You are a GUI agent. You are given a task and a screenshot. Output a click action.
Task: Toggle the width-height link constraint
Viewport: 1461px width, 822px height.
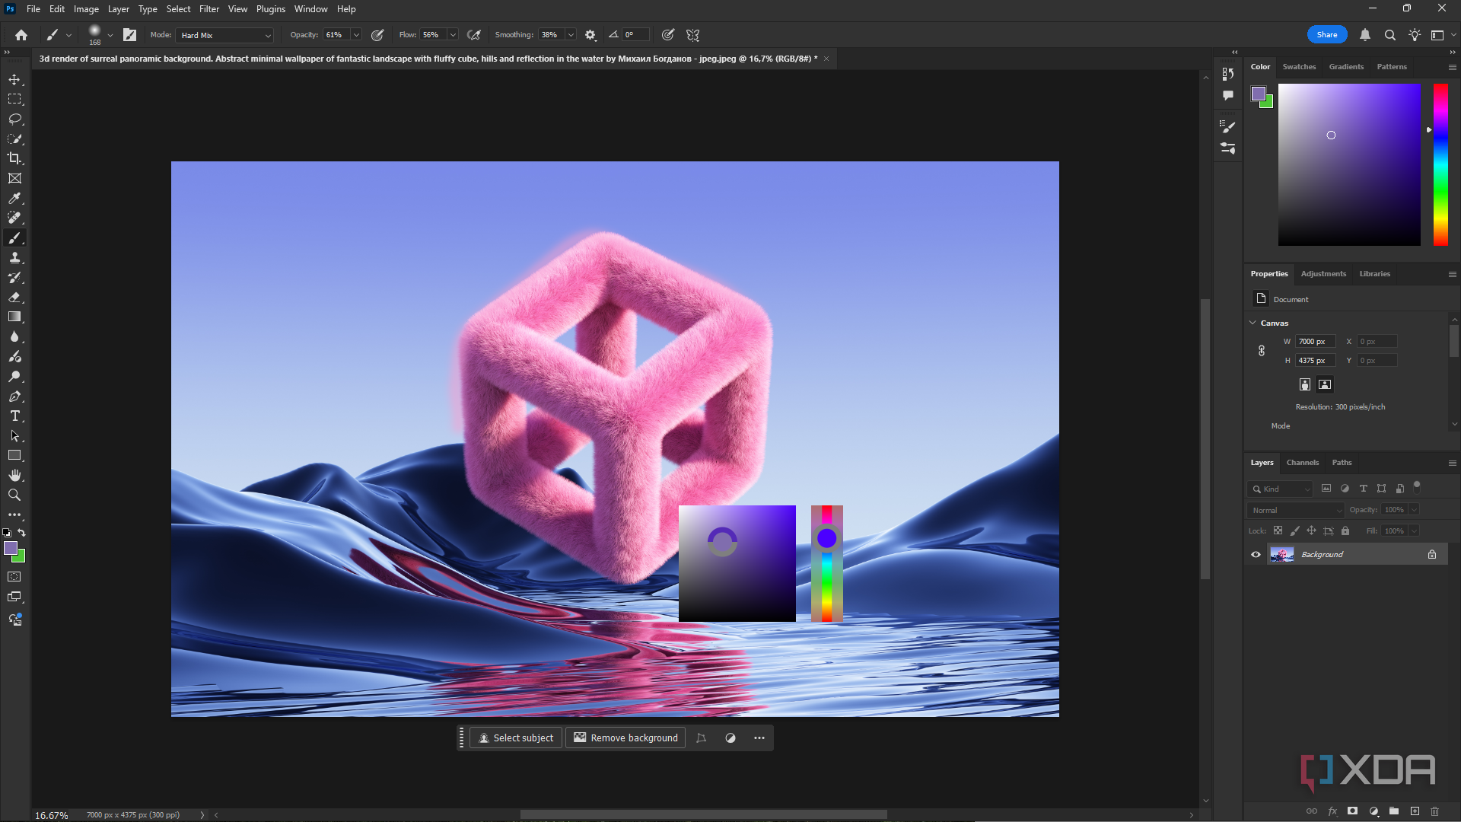[x=1262, y=351]
